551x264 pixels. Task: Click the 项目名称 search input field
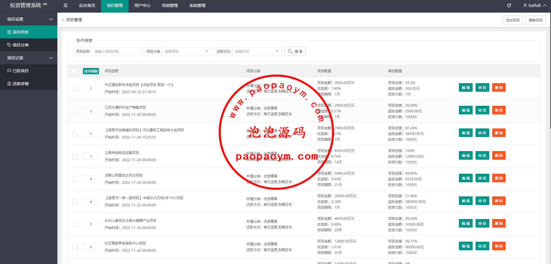(x=116, y=51)
